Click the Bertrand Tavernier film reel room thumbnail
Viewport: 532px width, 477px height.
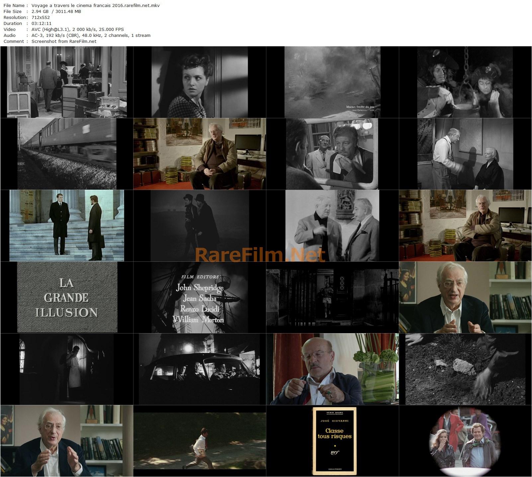[x=199, y=153]
